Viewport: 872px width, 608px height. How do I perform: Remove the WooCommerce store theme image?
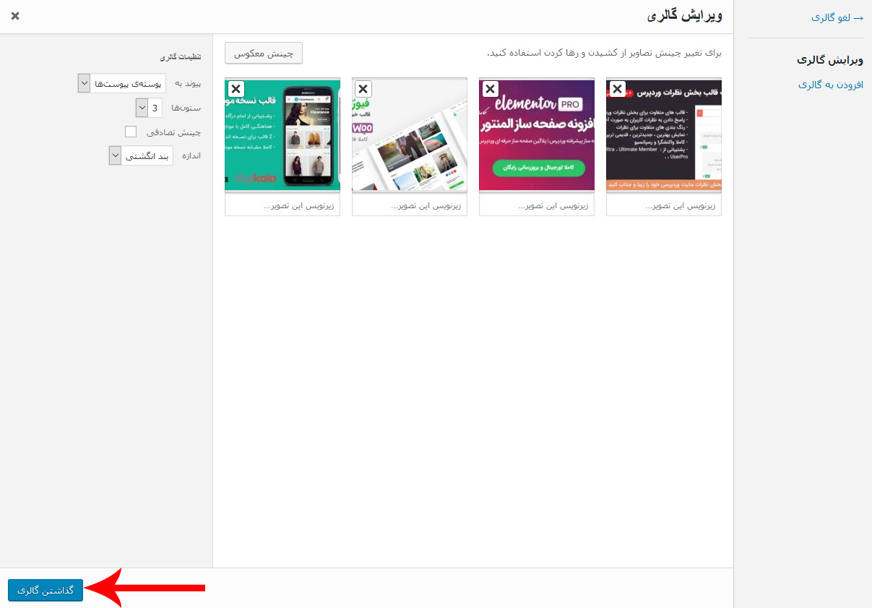coord(363,89)
